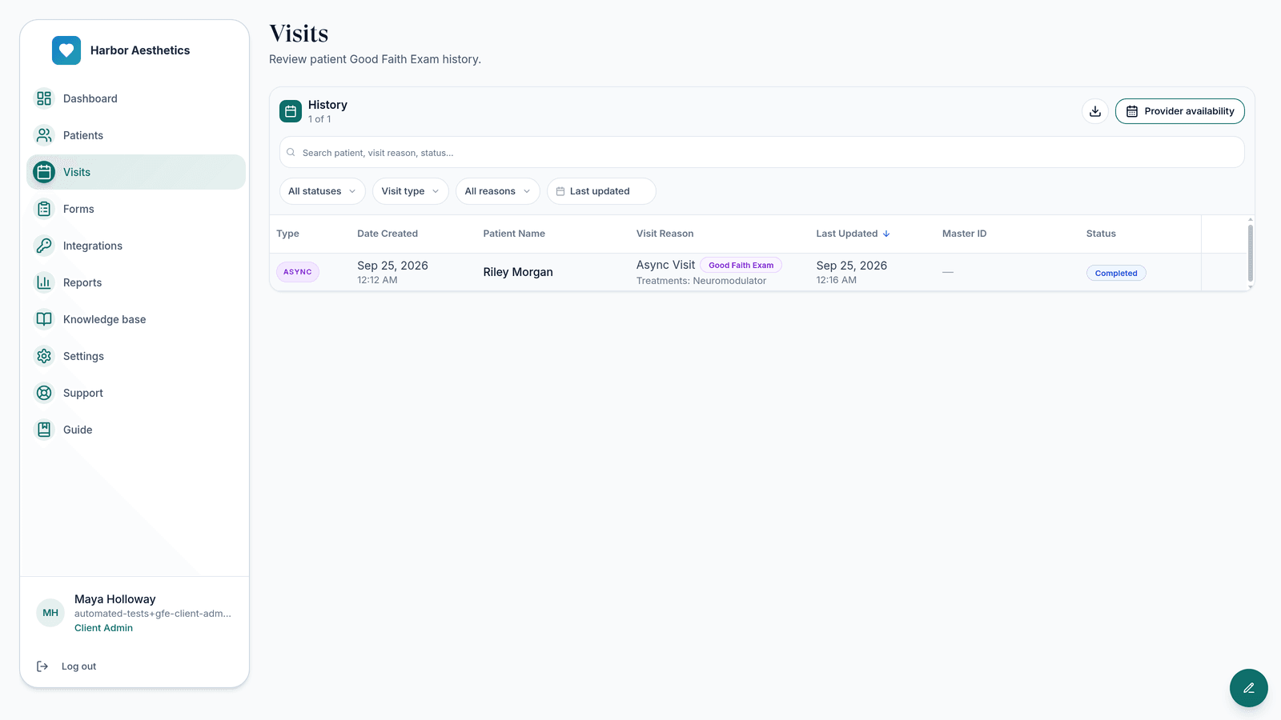Image resolution: width=1281 pixels, height=720 pixels.
Task: Open the Knowledge base menu label
Action: click(105, 319)
